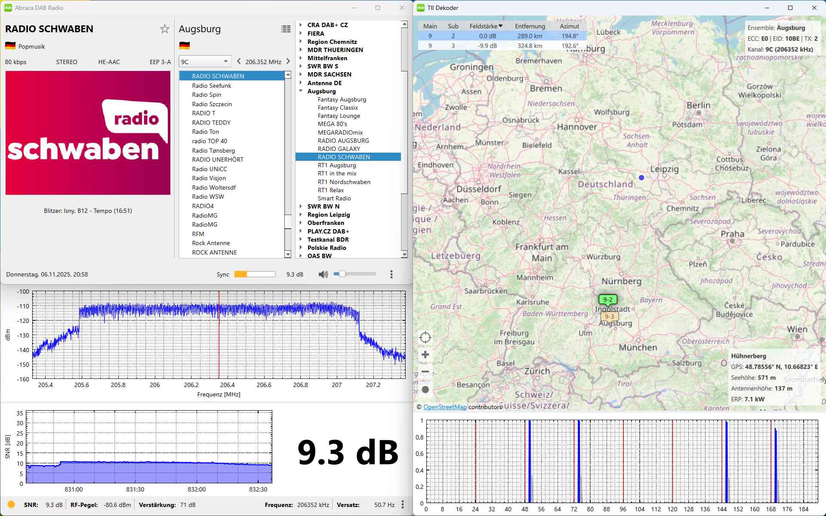This screenshot has width=826, height=516.
Task: Step to the previous frequency channel
Action: (x=239, y=61)
